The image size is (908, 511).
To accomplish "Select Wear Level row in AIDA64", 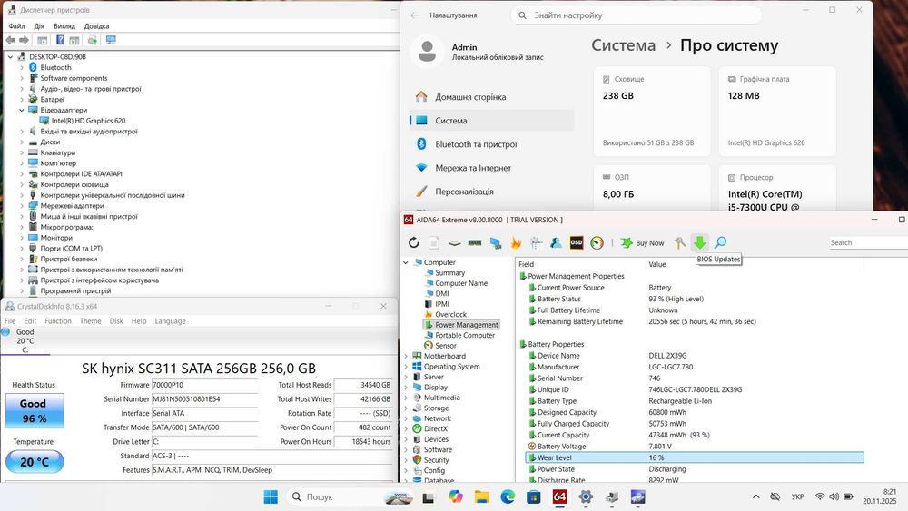I will point(695,457).
